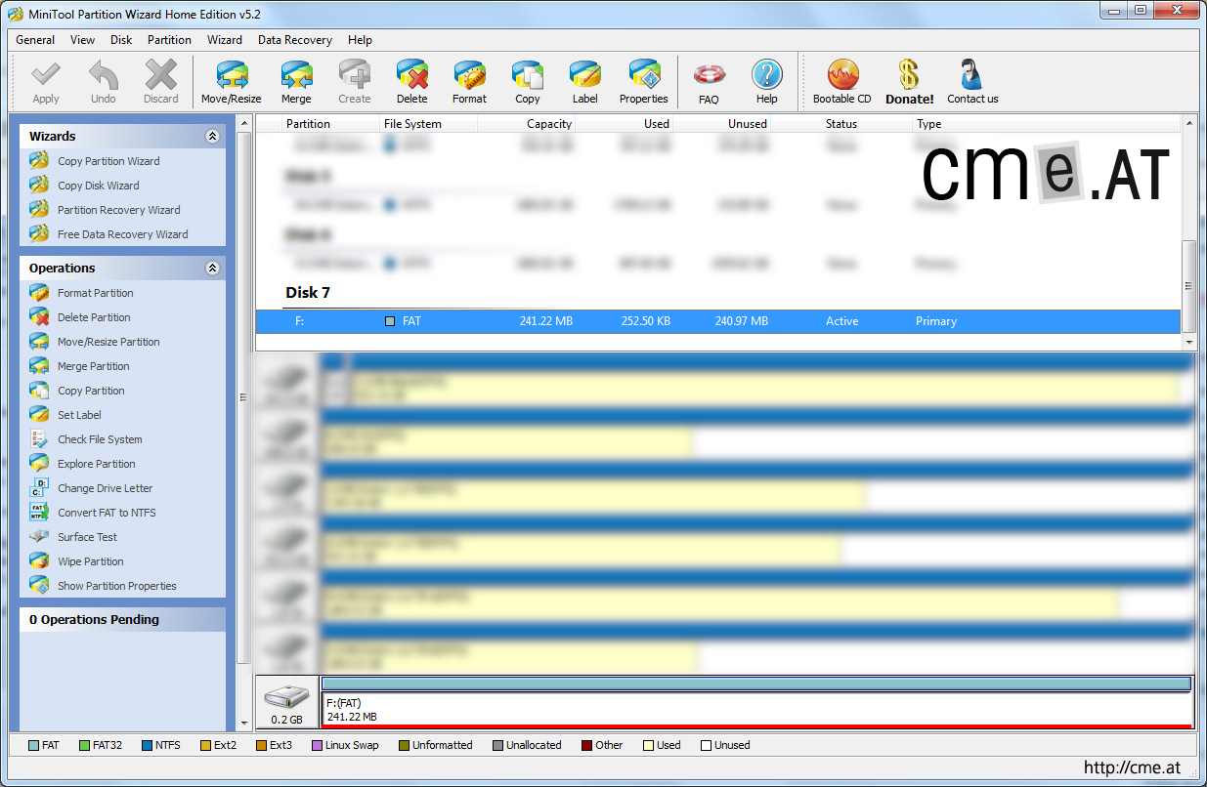Screen dimensions: 1207x787
Task: Click the partition list scroll-up arrow
Action: 1189,123
